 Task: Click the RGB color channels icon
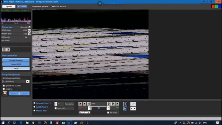coord(216,6)
